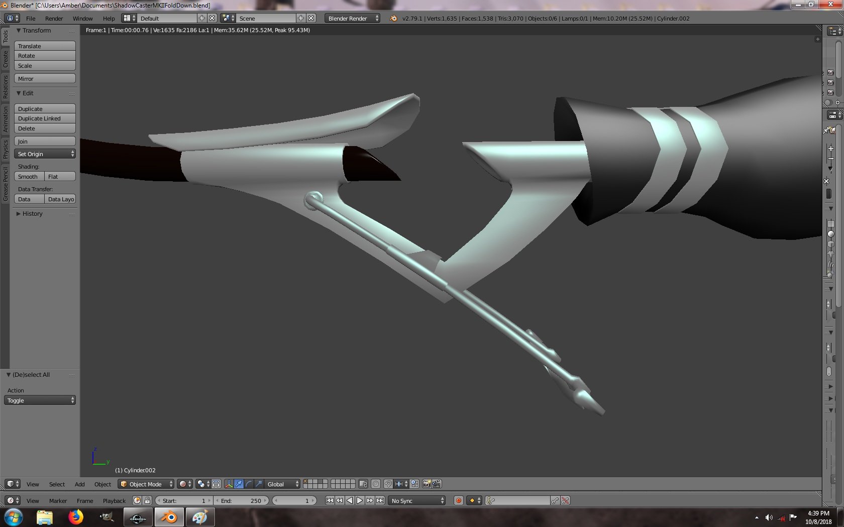Toggle use preview range clock icon

coord(137,500)
